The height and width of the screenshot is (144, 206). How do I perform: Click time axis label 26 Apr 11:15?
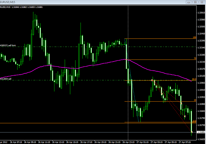coord(44,142)
